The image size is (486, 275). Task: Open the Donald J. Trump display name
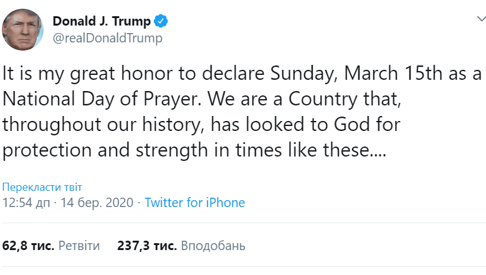click(x=101, y=22)
